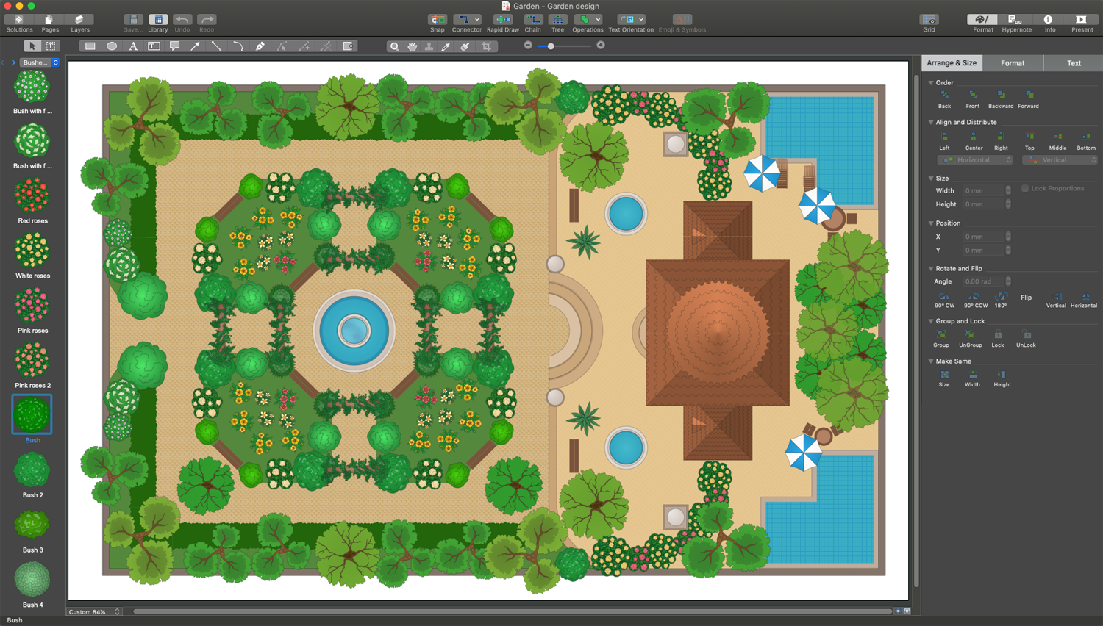Open the Custom 84% zoom dropdown
Viewport: 1103px width, 626px height.
[94, 611]
